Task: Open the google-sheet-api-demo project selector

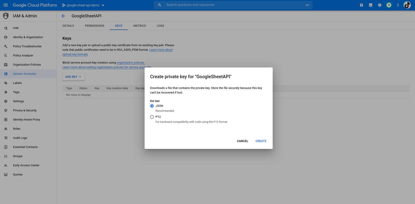Action: (83, 5)
